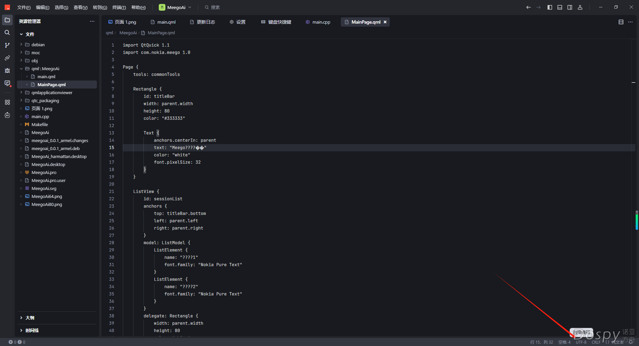Expand the qmlapplicationviewer folder
The height and width of the screenshot is (346, 639).
click(21, 92)
